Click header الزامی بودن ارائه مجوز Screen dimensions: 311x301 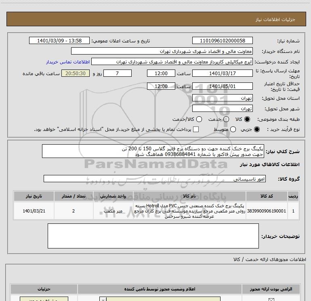click(x=271, y=289)
